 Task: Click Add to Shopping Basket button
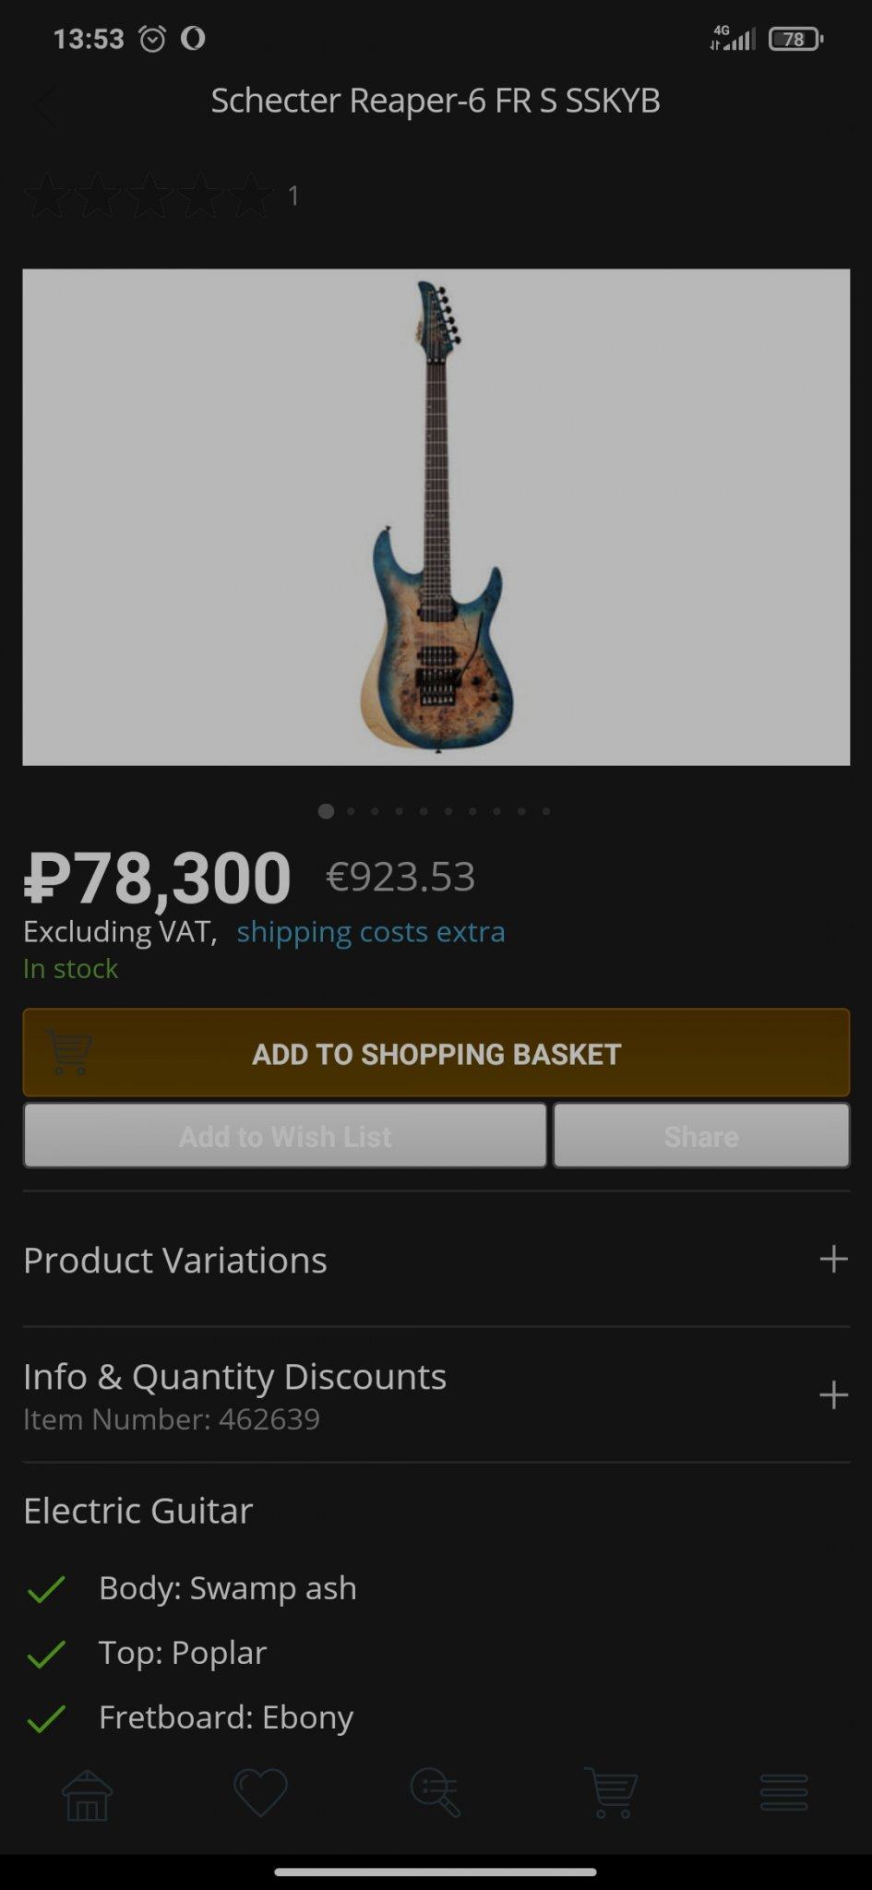pos(436,1053)
